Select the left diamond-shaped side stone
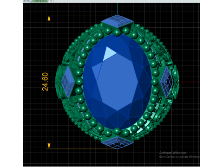The width and height of the screenshot is (223, 167). pos(68,82)
